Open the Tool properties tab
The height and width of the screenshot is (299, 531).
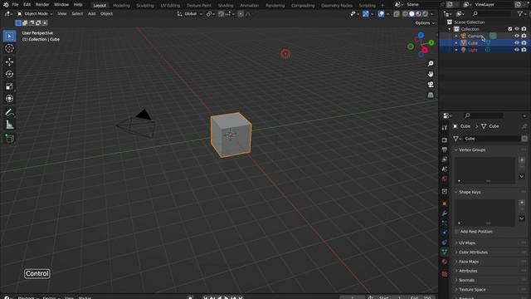pyautogui.click(x=445, y=128)
